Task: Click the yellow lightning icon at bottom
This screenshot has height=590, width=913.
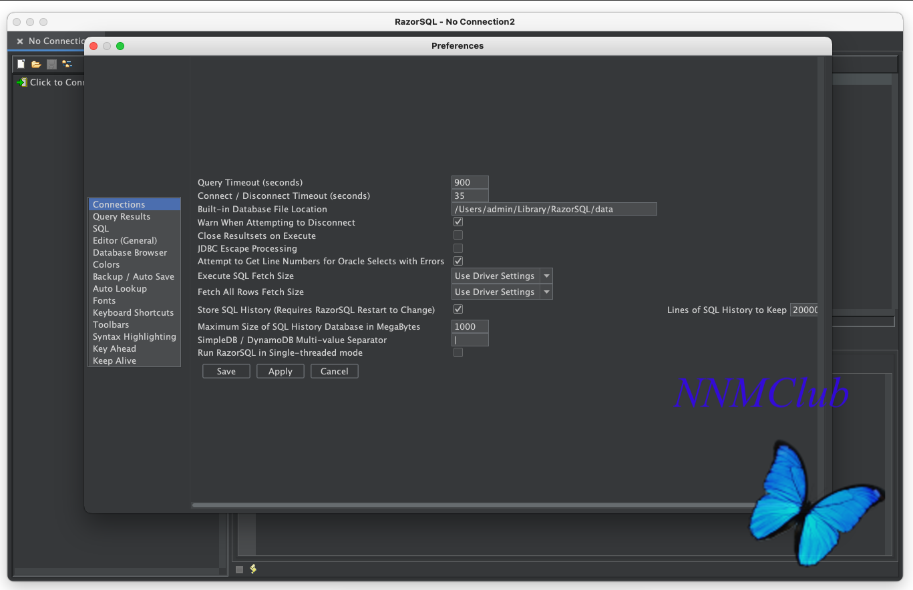Action: click(253, 569)
